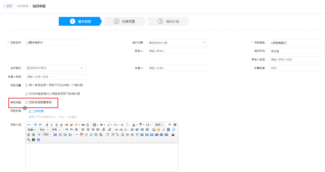The height and width of the screenshot is (172, 325).
Task: Tick '只允许指定培训人员报名项目下的培训班' checkbox
Action: (27, 94)
